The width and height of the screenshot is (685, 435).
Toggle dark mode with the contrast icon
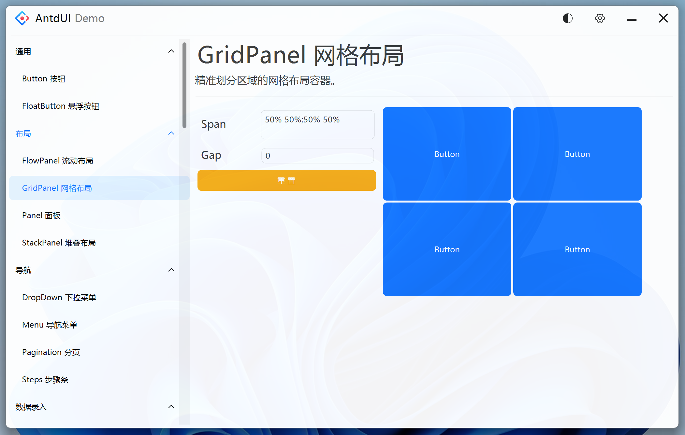[x=567, y=18]
